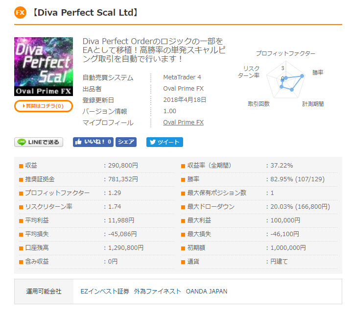Send via the LINEで送る button
The width and height of the screenshot is (352, 317).
tap(39, 142)
